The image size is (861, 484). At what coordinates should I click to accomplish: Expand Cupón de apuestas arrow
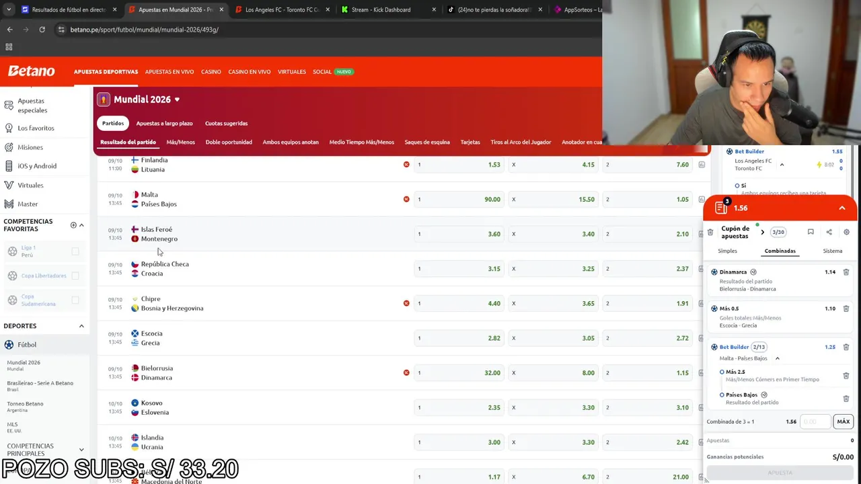[762, 232]
